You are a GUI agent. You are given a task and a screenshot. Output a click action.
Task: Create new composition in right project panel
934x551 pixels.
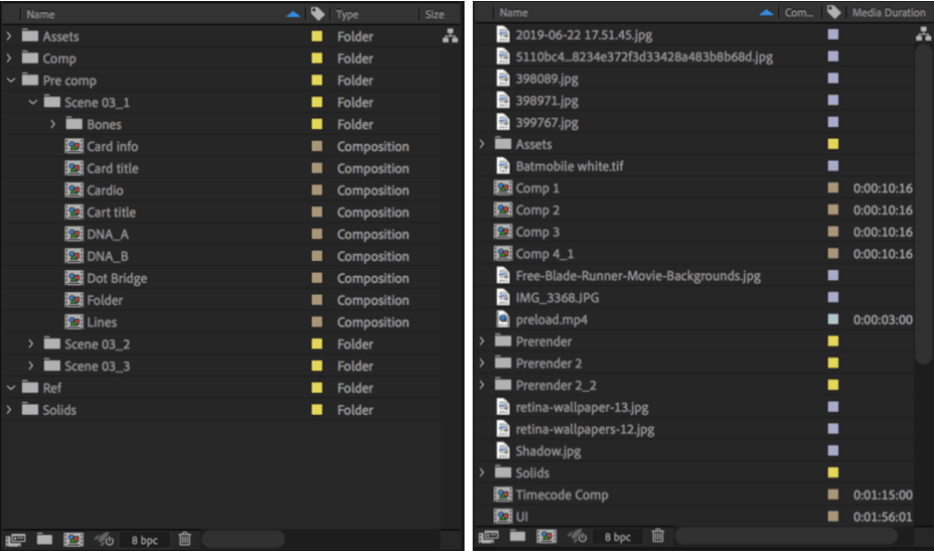(546, 537)
